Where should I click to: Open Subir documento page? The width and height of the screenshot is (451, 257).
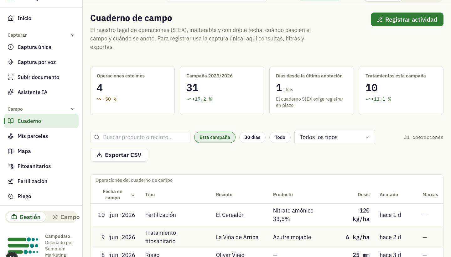pos(41,77)
